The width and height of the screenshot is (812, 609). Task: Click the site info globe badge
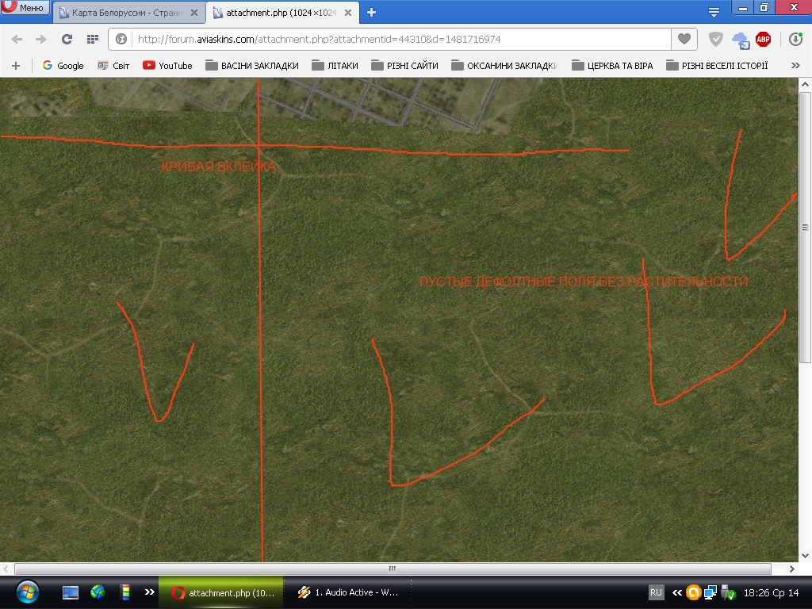pyautogui.click(x=121, y=40)
